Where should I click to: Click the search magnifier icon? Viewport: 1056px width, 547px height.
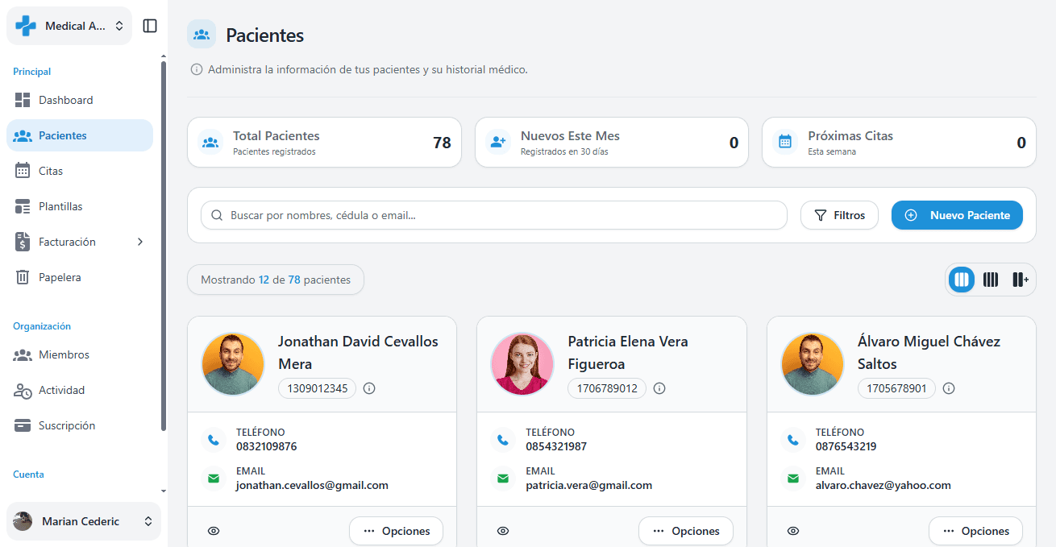[x=216, y=215]
